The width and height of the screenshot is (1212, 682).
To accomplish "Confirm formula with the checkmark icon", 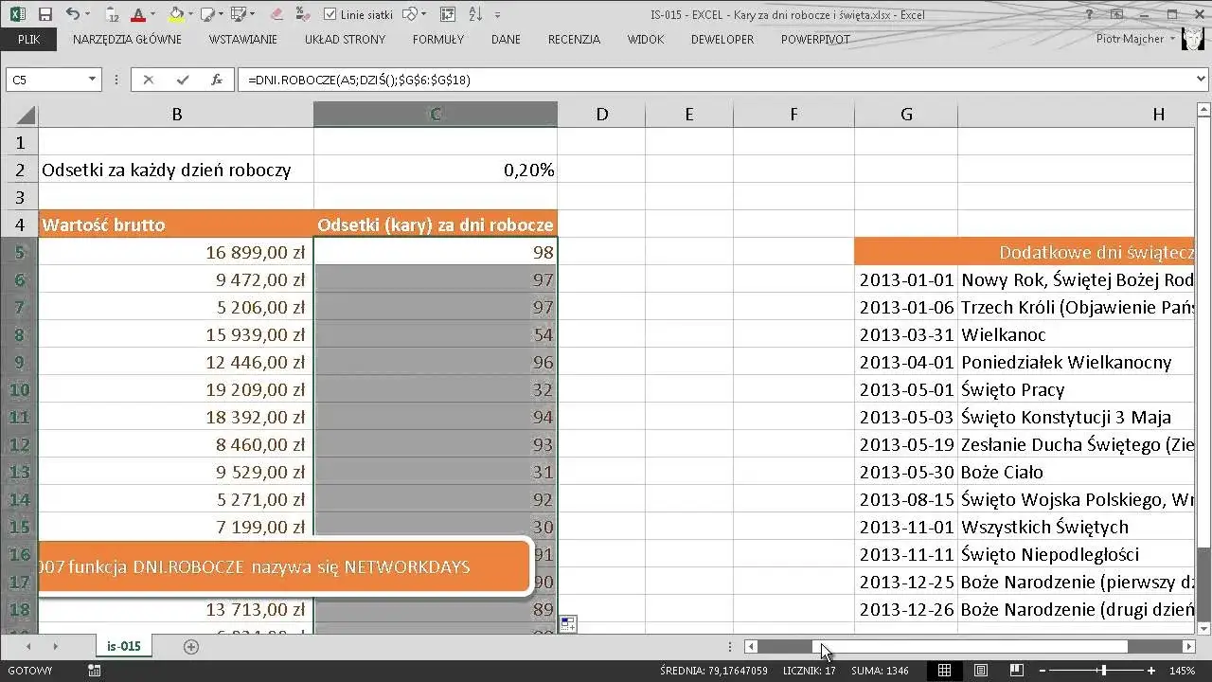I will [183, 80].
